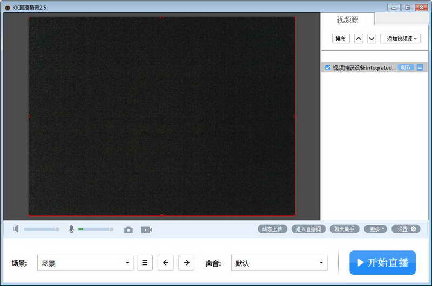
Task: Select the 视频源 tab
Action: pyautogui.click(x=347, y=20)
